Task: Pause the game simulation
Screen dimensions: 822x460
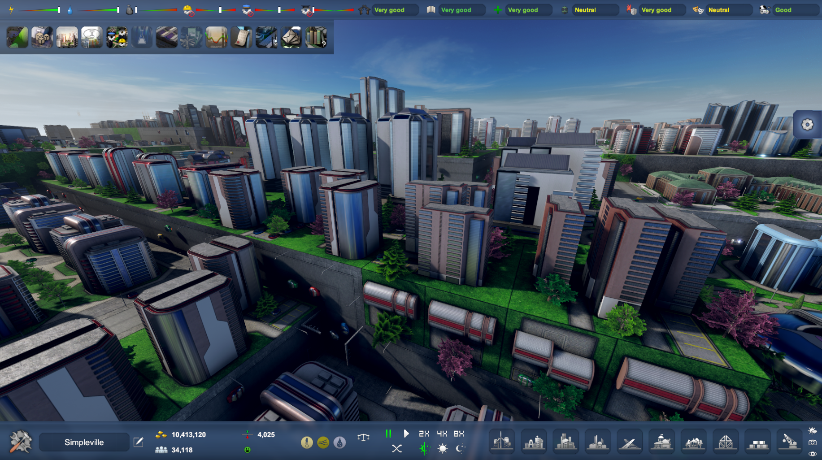Action: (388, 434)
